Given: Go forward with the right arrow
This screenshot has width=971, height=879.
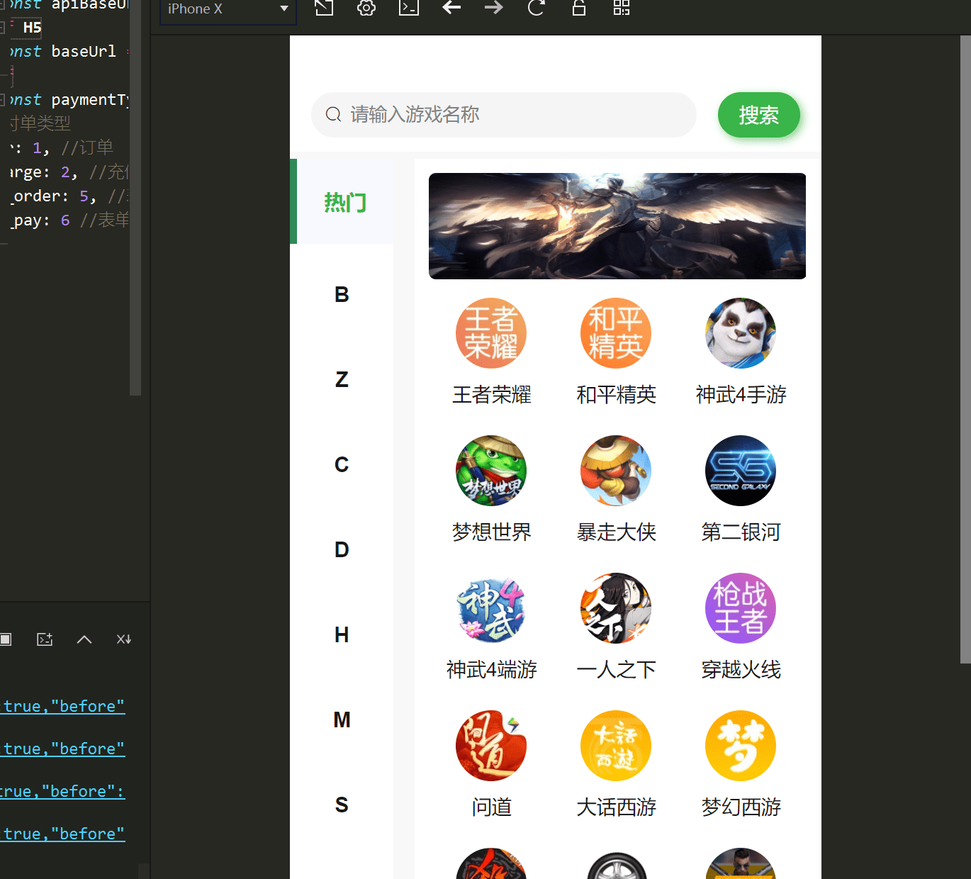Looking at the screenshot, I should [494, 8].
